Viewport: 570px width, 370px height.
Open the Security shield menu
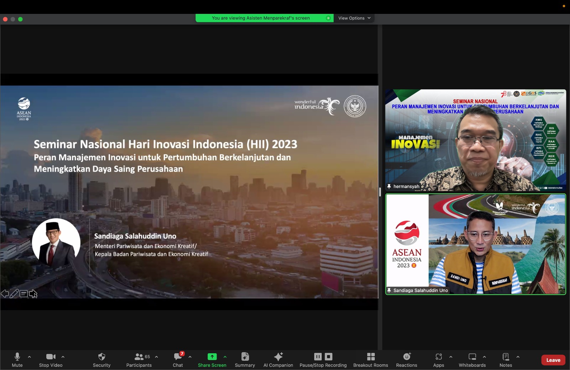[102, 360]
